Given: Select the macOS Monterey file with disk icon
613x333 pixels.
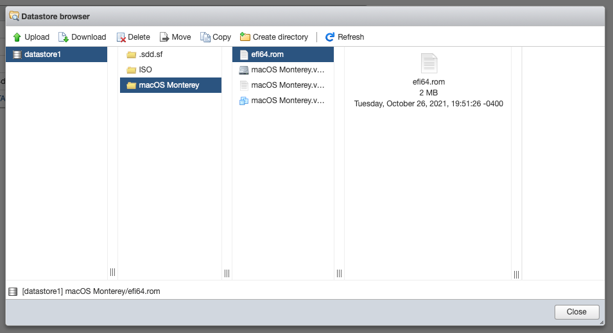Looking at the screenshot, I should (x=286, y=70).
